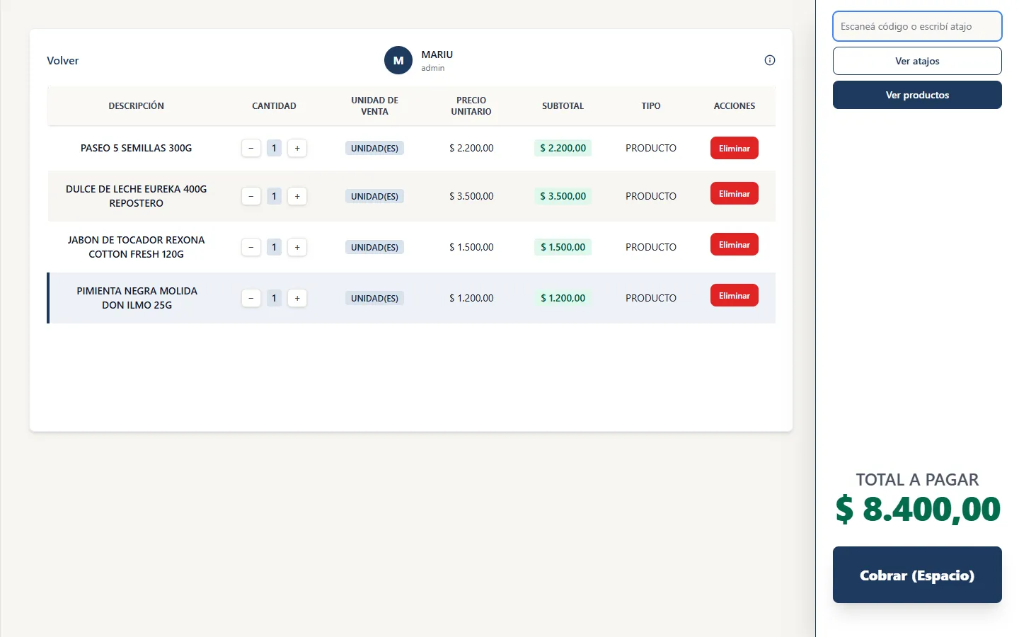Viewport: 1019px width, 637px height.
Task: Click the $ 2.200,00 subtotal badge
Action: pyautogui.click(x=563, y=148)
